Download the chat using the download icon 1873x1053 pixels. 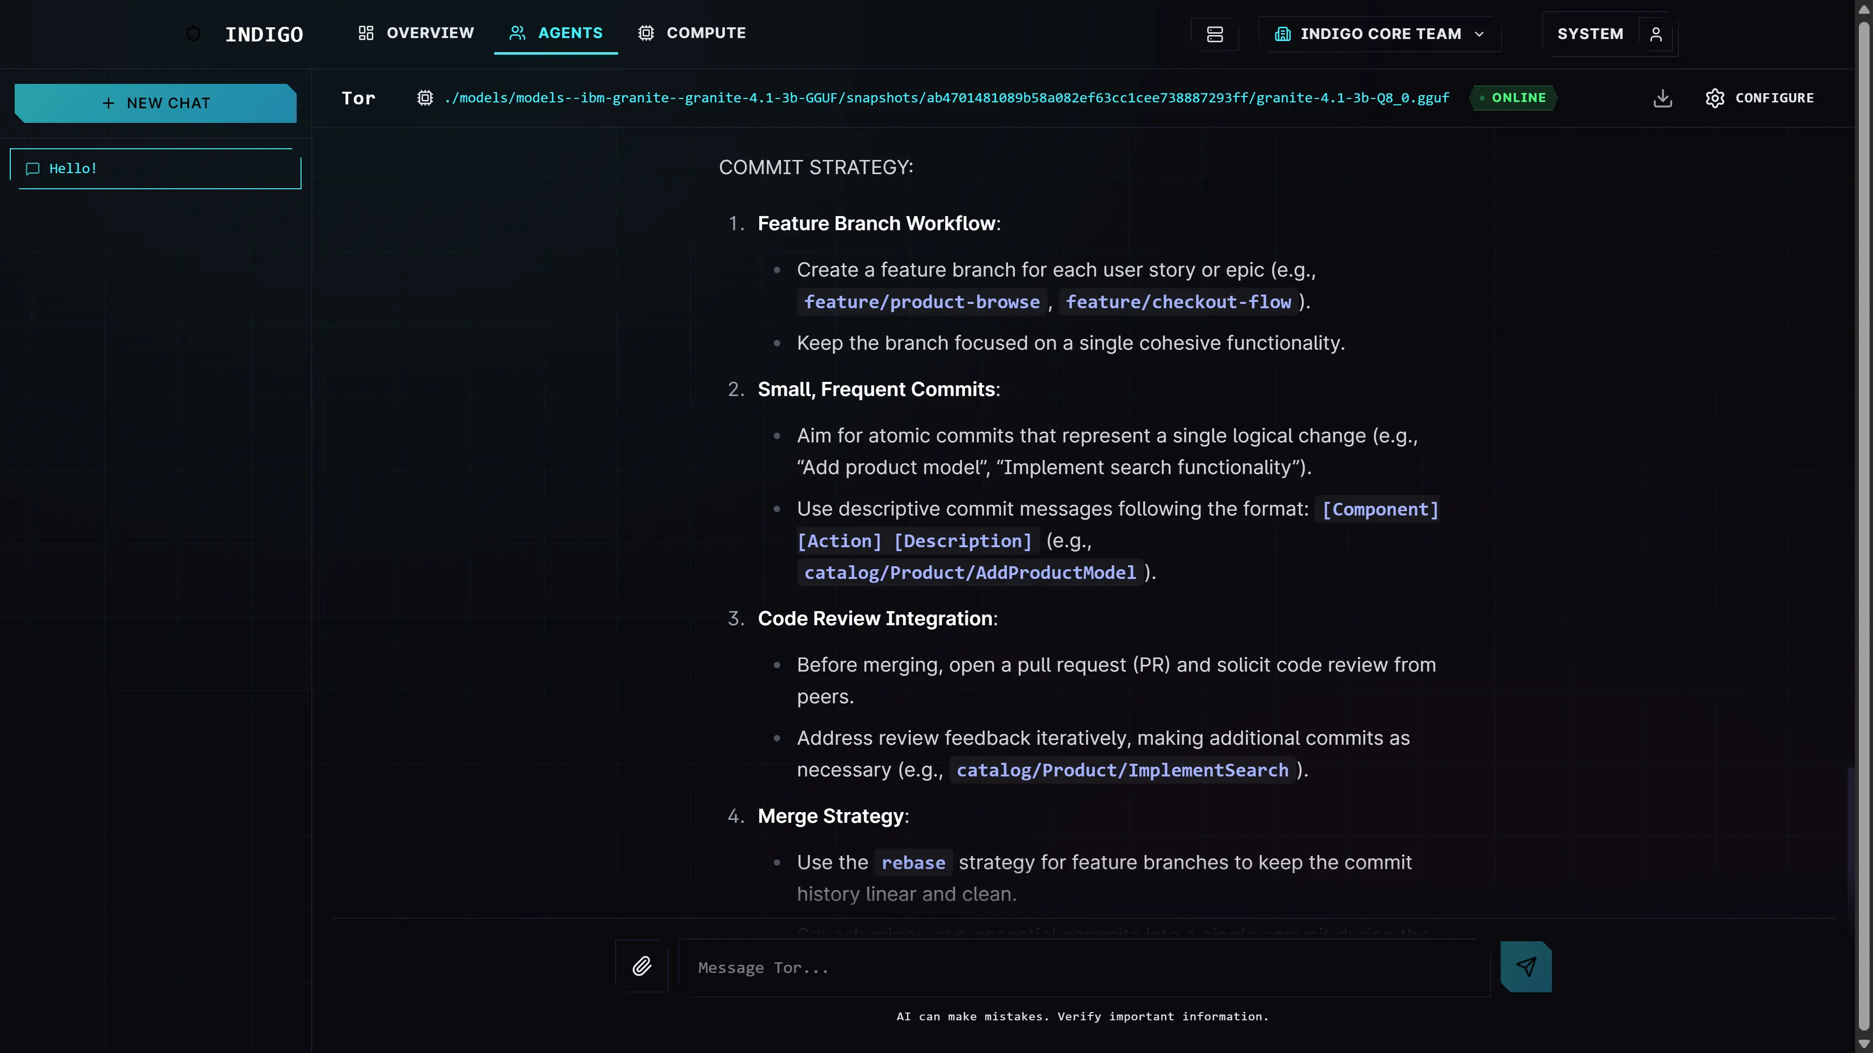click(1662, 98)
